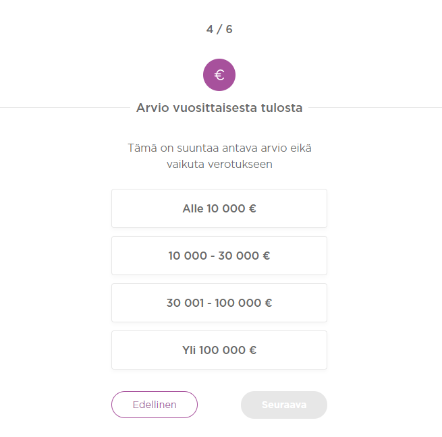Click the euro sign in 10 000 - 30 000 €
This screenshot has width=442, height=437.
pyautogui.click(x=267, y=256)
